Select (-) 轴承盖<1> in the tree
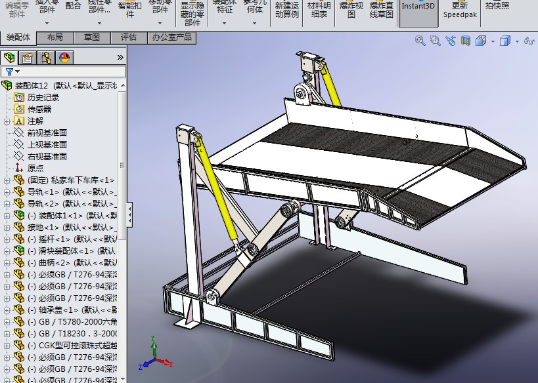The height and width of the screenshot is (383, 538). tap(72, 310)
